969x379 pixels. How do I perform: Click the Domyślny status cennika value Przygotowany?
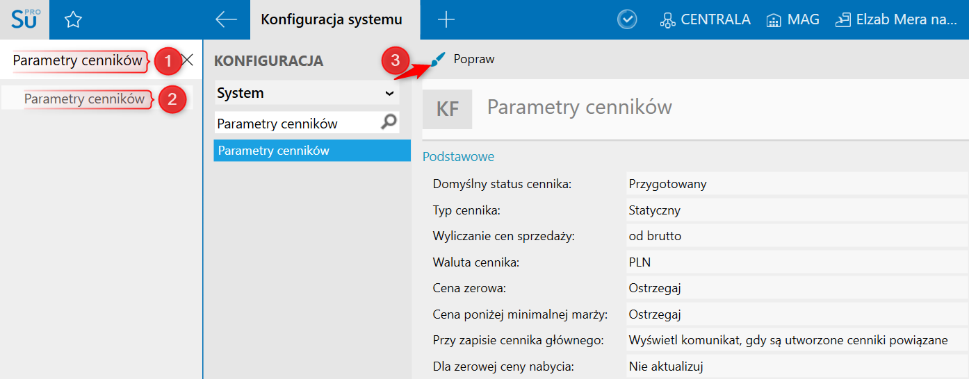[667, 184]
